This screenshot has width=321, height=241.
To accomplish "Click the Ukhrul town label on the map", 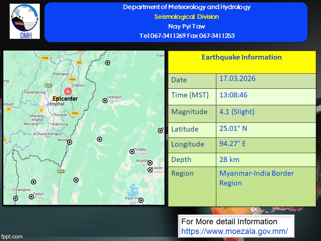I will coord(79,85).
